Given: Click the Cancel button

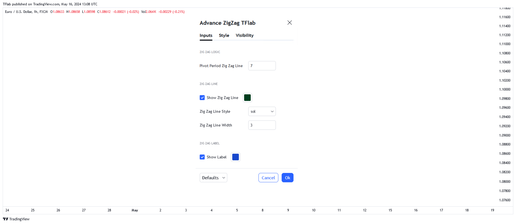Looking at the screenshot, I should [268, 178].
